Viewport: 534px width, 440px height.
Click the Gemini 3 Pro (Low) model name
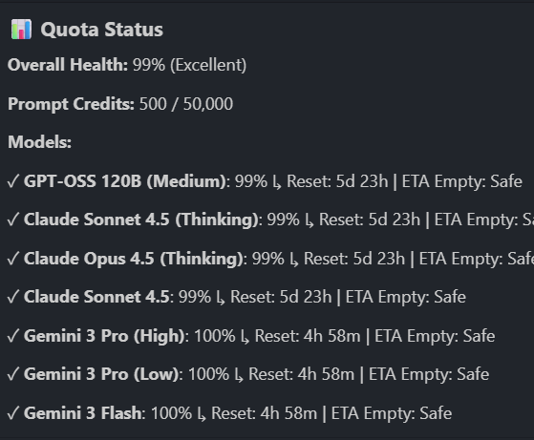click(101, 374)
